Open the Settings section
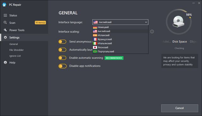Screen dimensions: 202x116 coord(24,38)
